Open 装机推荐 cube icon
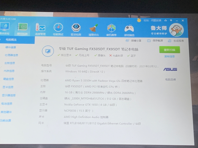 [x=112, y=30]
